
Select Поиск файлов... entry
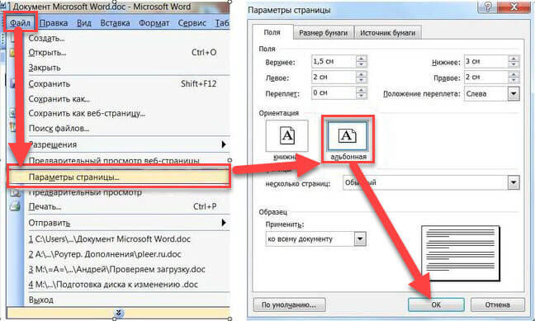[x=59, y=128]
